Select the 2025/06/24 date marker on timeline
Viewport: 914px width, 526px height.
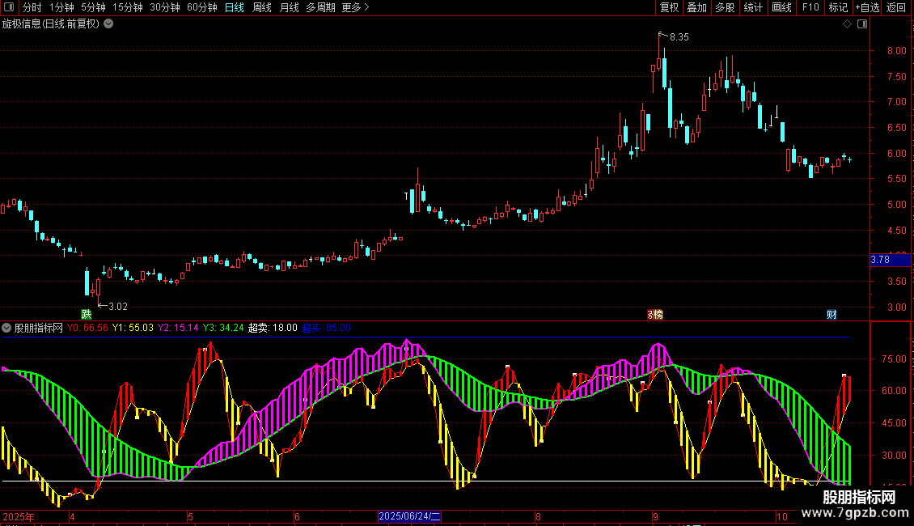coord(409,516)
